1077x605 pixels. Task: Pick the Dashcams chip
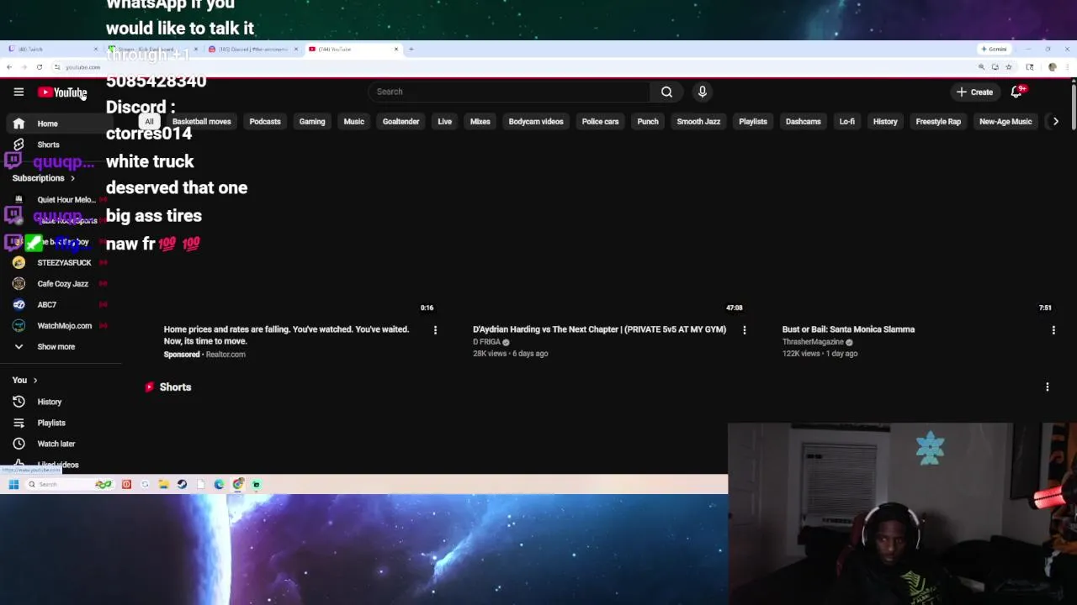point(803,122)
